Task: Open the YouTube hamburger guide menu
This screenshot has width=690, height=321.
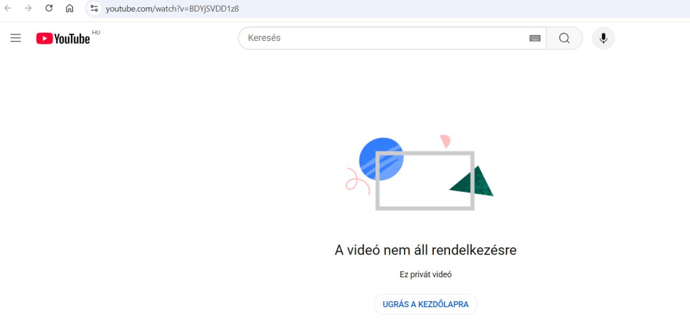Action: [16, 39]
